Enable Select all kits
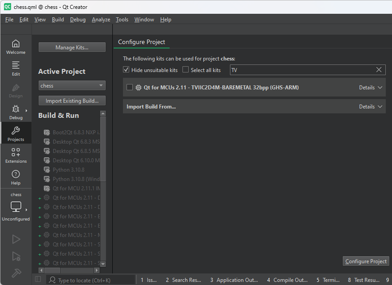 click(185, 70)
